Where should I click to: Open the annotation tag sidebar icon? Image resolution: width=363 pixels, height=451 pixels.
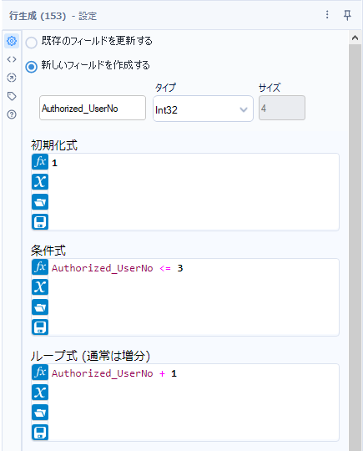12,96
